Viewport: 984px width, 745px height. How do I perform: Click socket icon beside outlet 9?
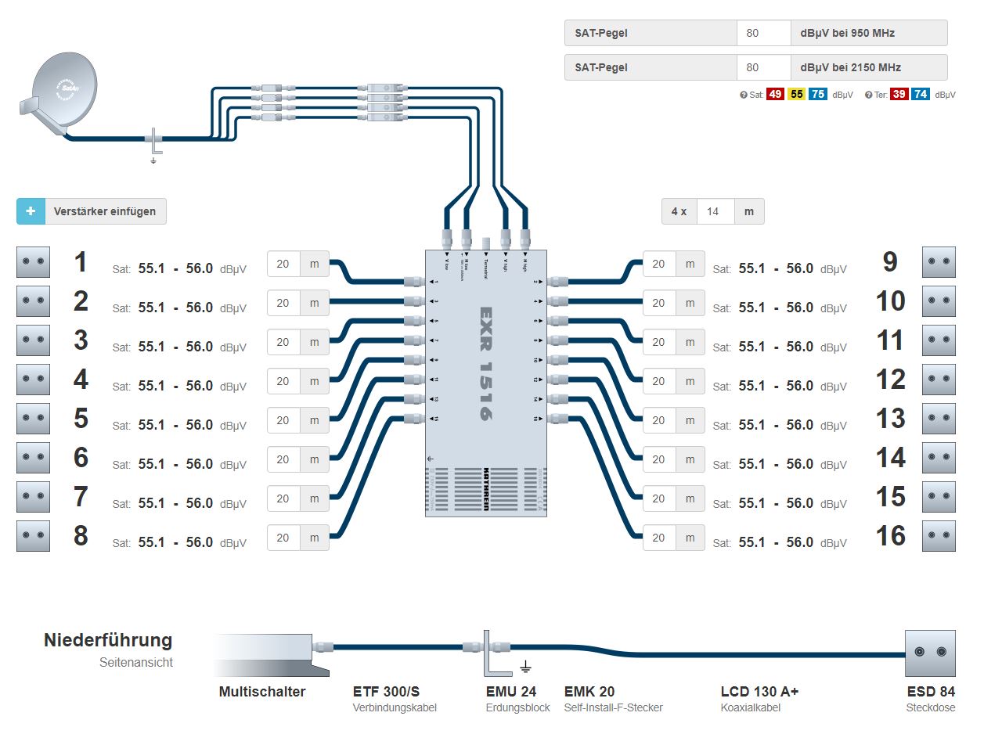click(939, 262)
